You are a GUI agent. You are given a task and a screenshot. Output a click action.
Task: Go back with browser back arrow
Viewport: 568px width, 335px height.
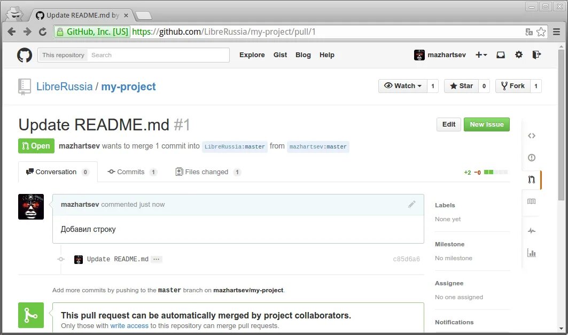[12, 32]
